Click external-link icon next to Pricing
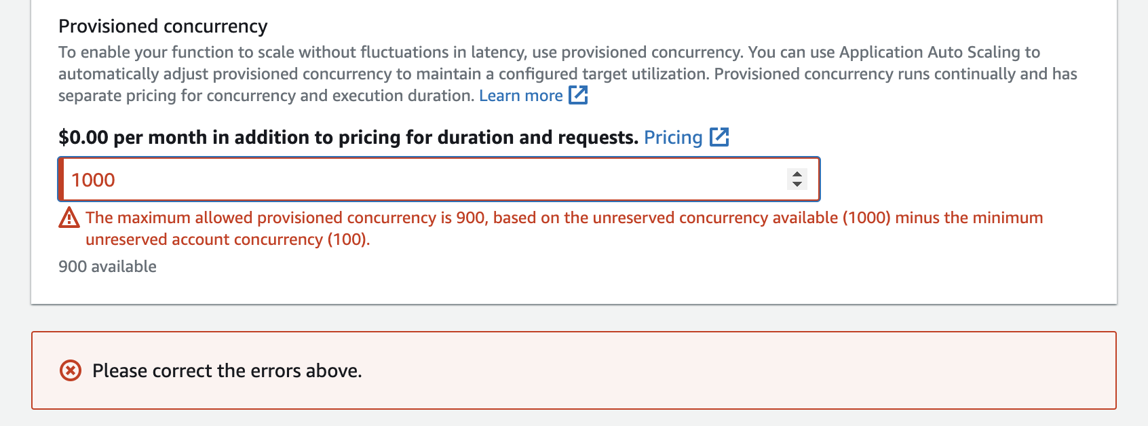Image resolution: width=1148 pixels, height=426 pixels. point(719,137)
